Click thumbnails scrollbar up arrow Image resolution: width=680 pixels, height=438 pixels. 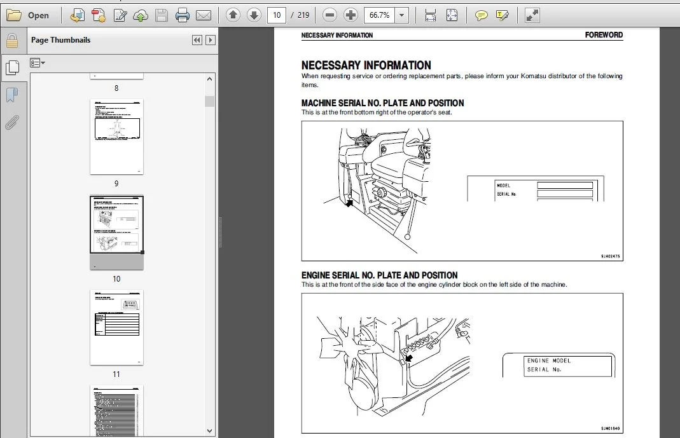[209, 79]
